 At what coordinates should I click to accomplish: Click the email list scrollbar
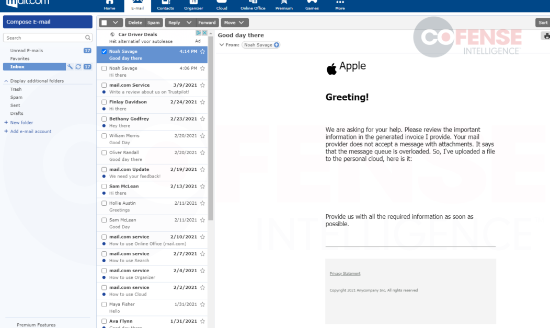211,128
